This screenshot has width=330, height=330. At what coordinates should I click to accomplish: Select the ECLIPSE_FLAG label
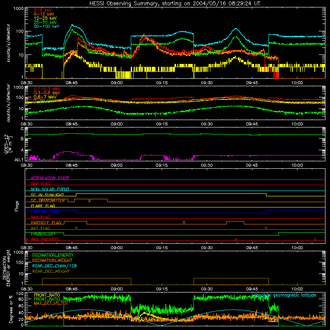[x=45, y=212]
